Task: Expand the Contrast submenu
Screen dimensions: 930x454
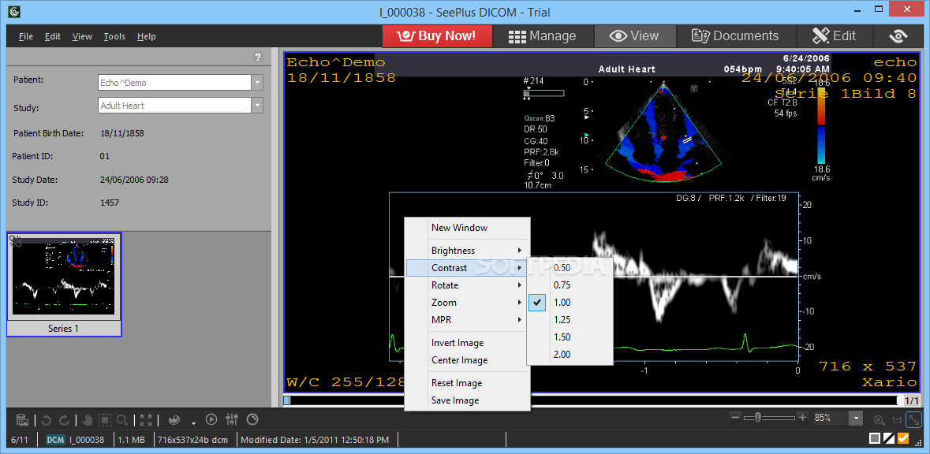Action: [x=467, y=268]
